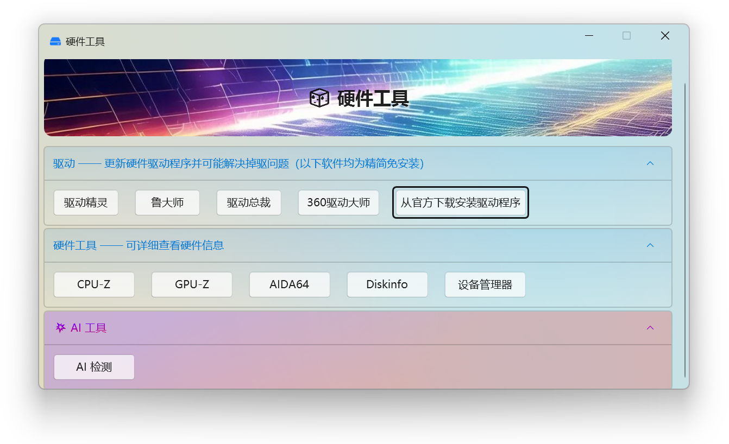
Task: Click 从官方下载安装驱动程序 button
Action: pyautogui.click(x=461, y=203)
